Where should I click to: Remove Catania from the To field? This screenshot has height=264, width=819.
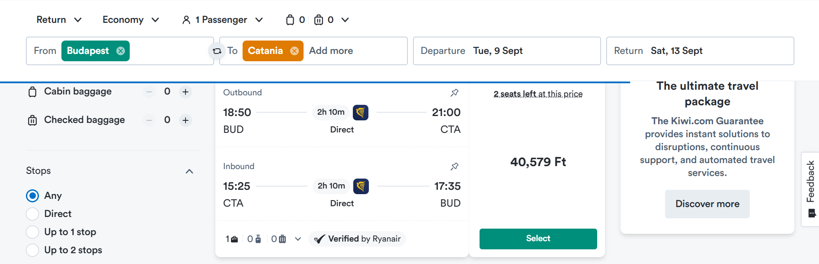pyautogui.click(x=294, y=51)
